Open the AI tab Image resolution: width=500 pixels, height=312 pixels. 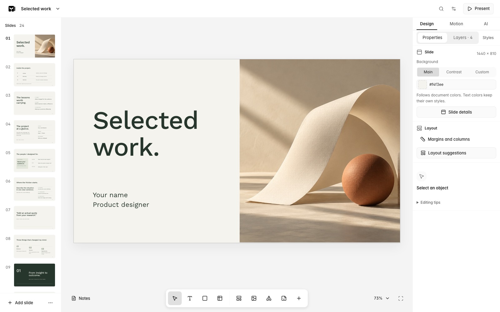coord(486,24)
